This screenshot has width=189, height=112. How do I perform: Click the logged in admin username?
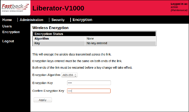[x=174, y=7]
